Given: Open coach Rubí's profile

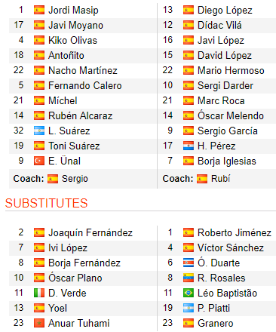Looking at the screenshot, I should click(220, 179).
